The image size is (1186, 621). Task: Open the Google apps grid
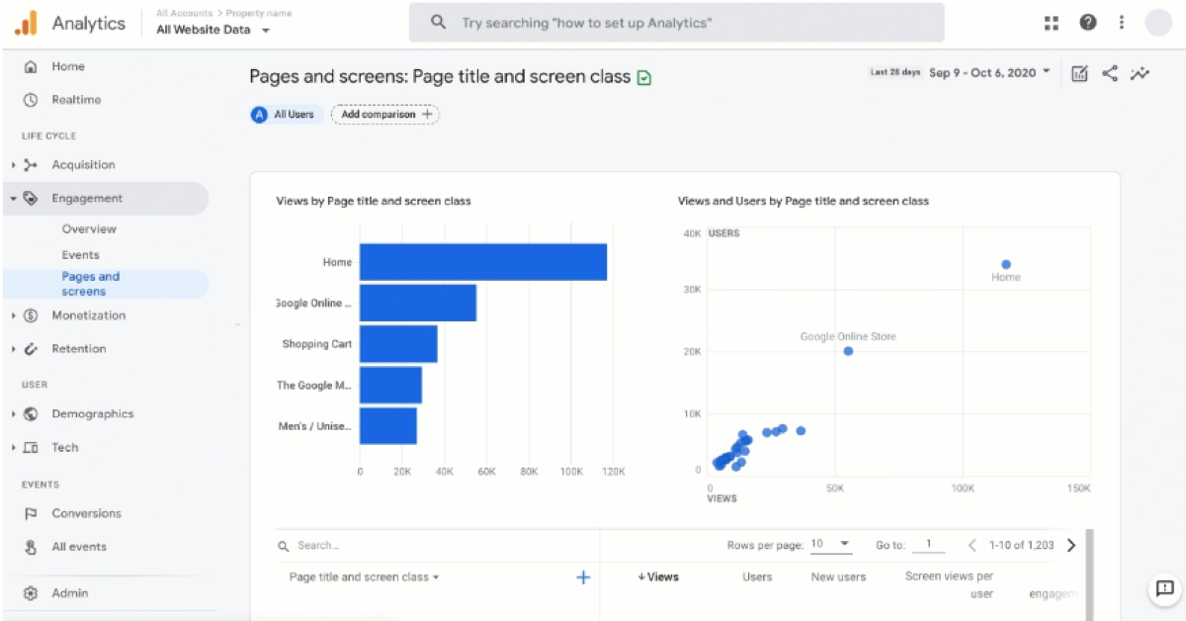tap(1052, 22)
